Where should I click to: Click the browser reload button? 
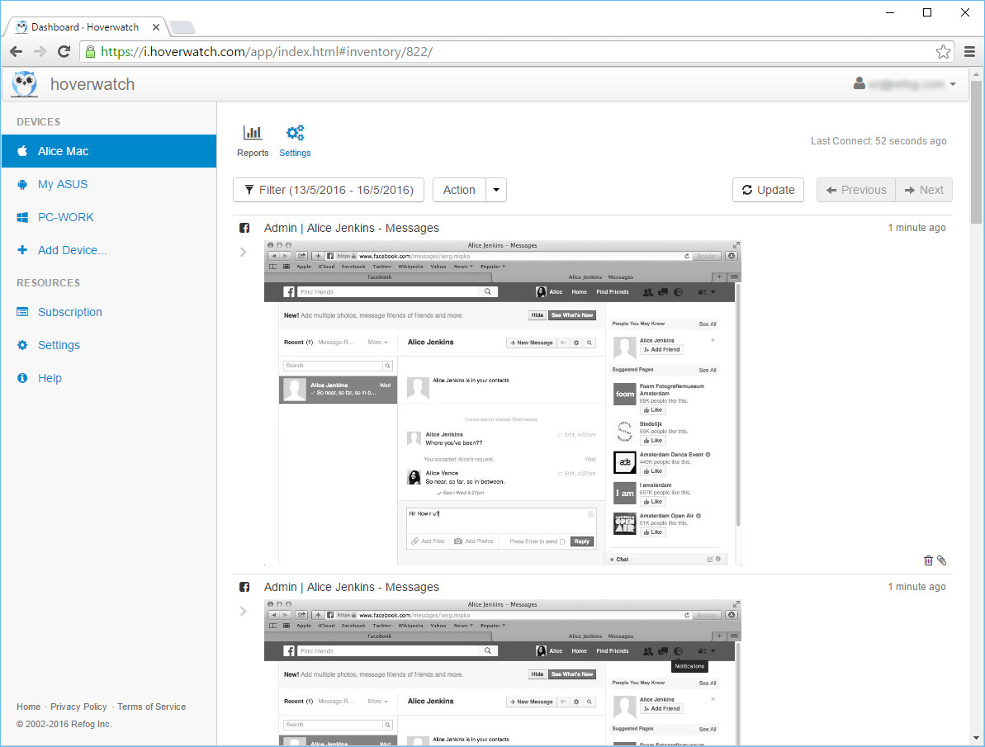(x=64, y=52)
